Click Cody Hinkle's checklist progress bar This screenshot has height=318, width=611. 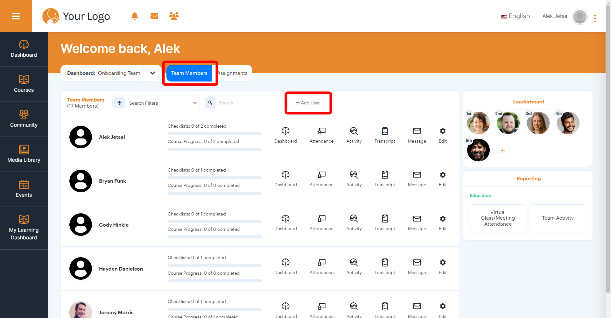point(215,222)
